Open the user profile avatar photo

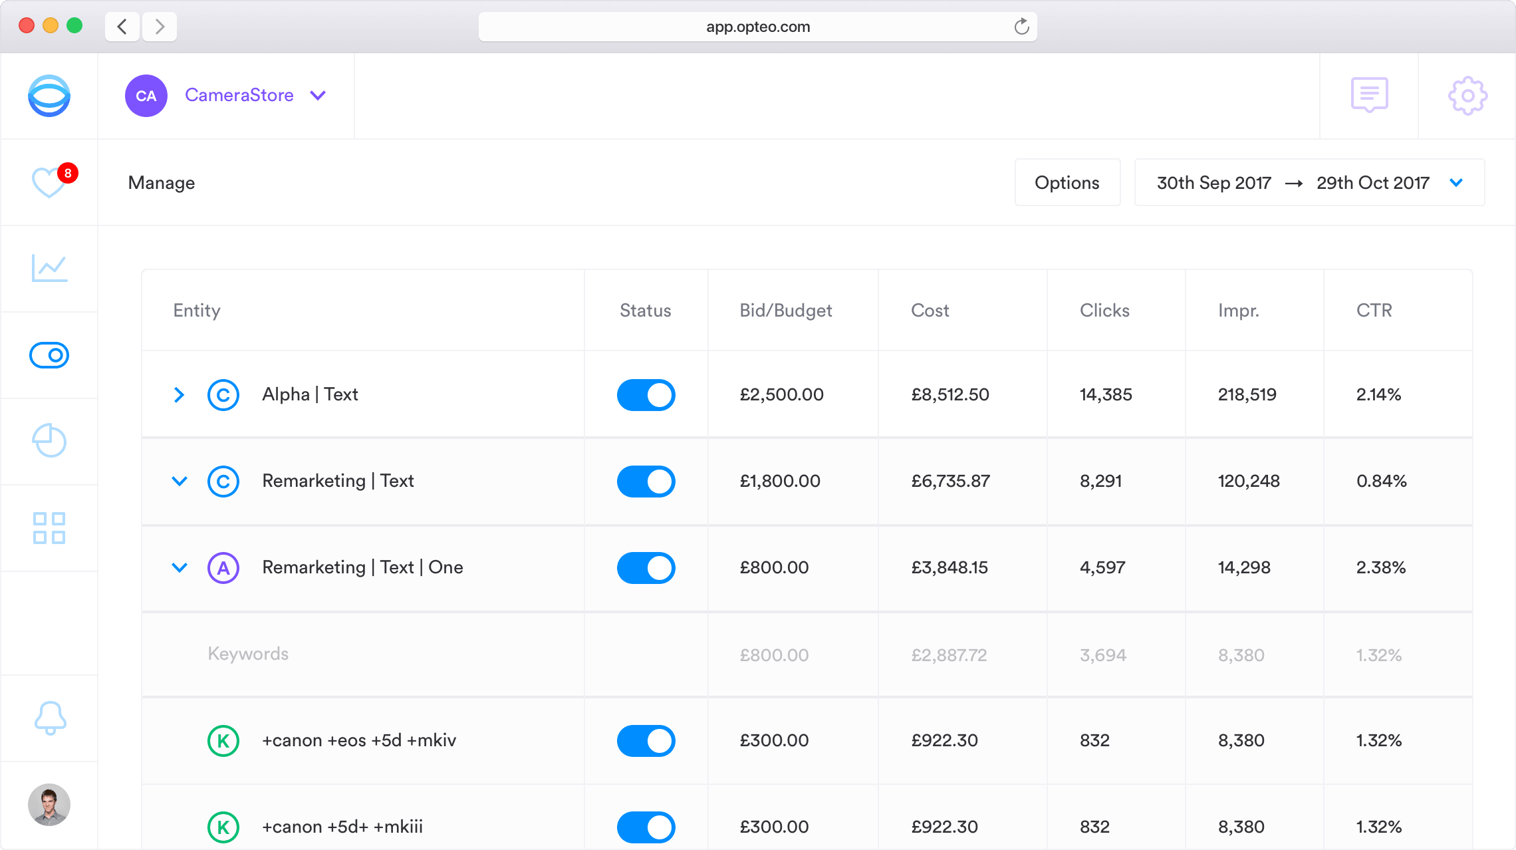(49, 805)
